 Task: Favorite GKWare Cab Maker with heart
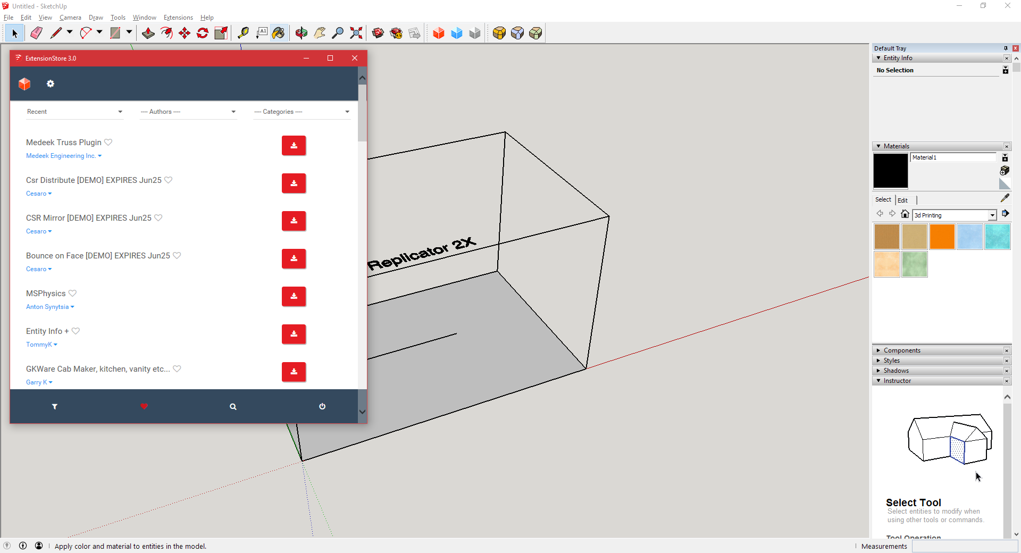pos(177,369)
